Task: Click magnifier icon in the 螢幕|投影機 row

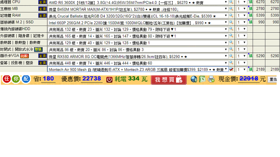Action: pyautogui.click(x=231, y=63)
